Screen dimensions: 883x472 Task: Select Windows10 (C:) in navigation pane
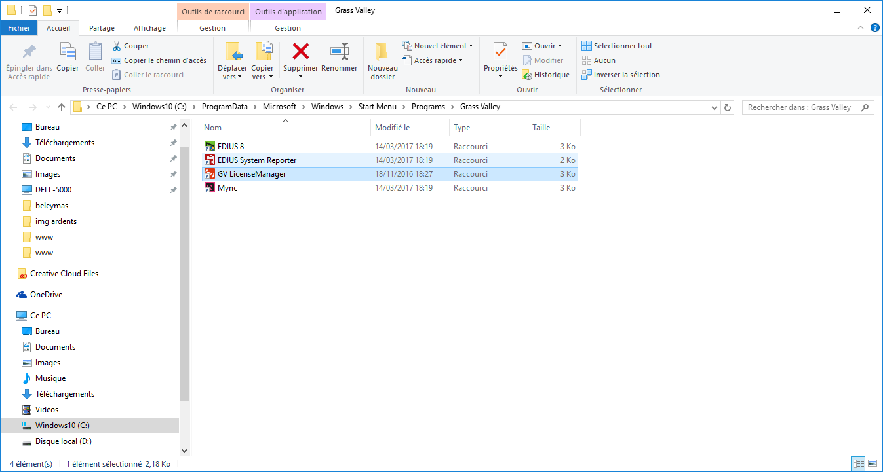coord(90,426)
